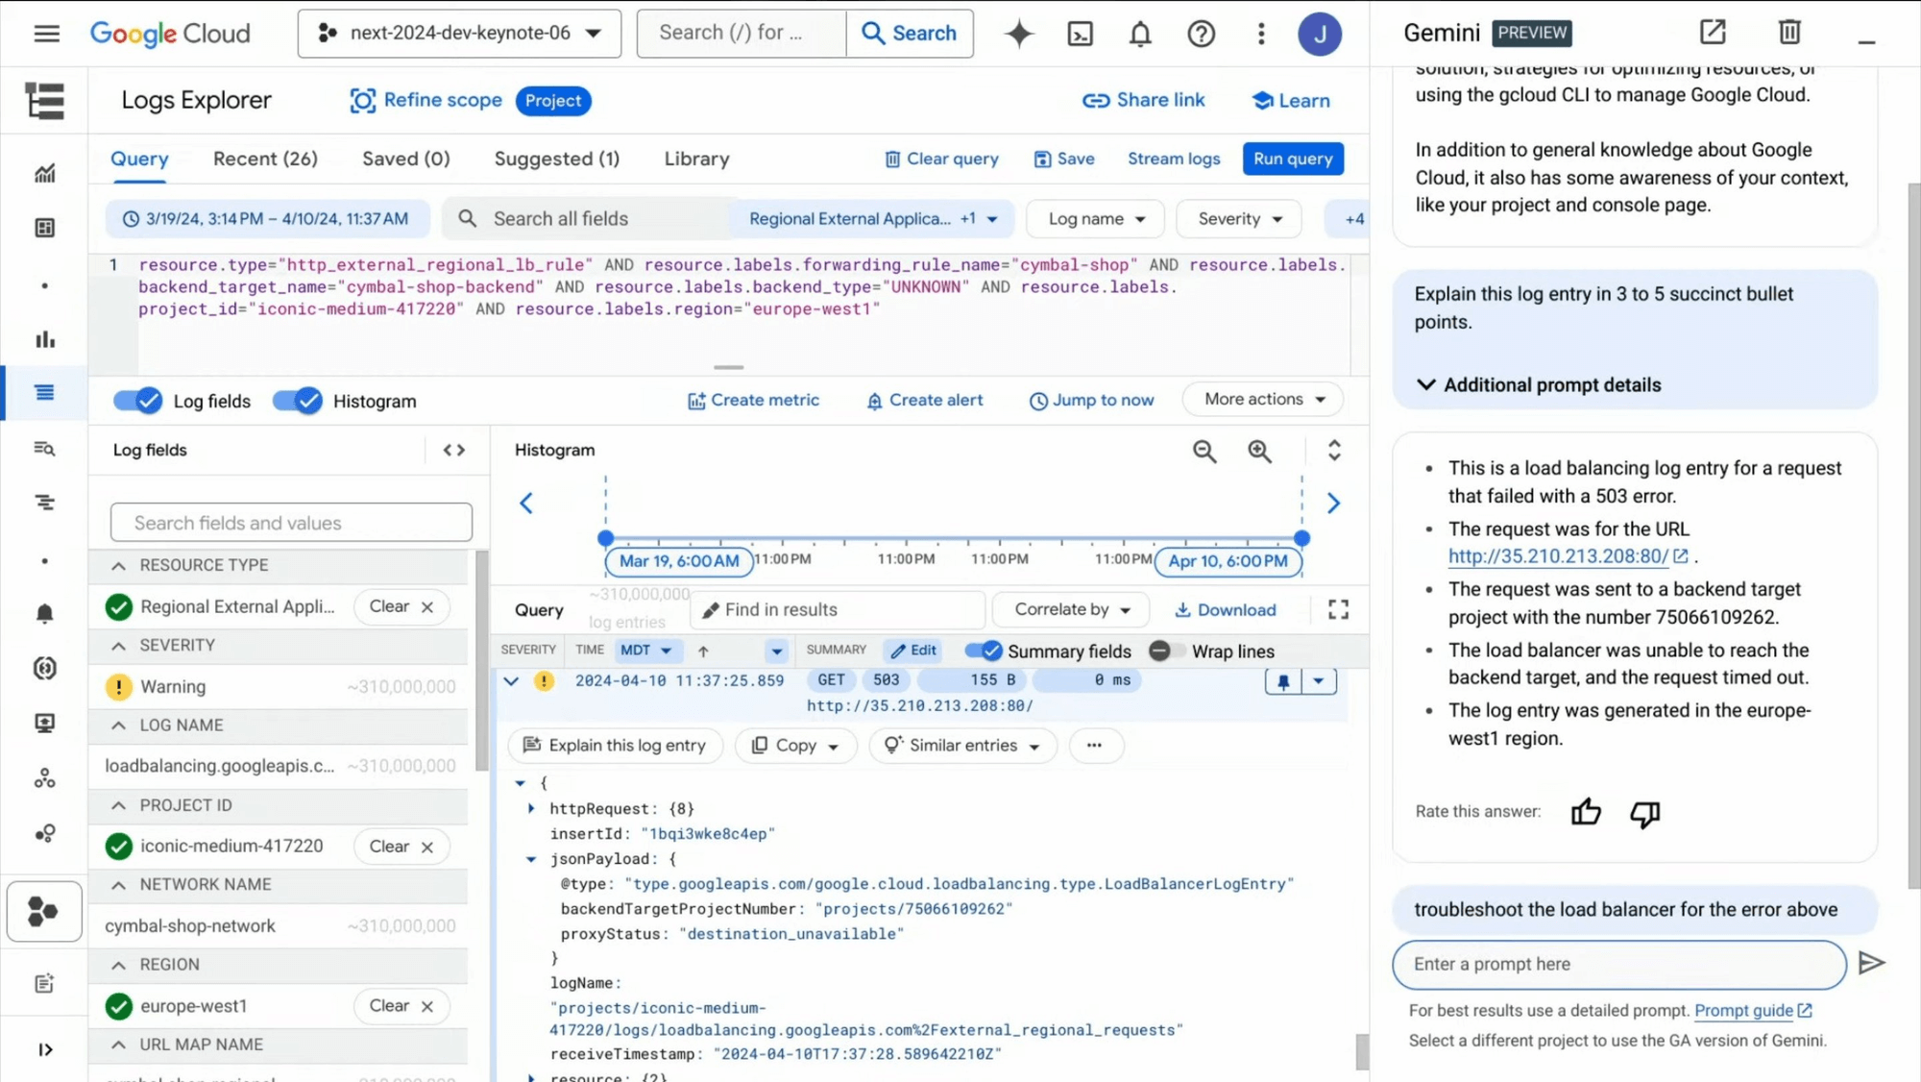
Task: Send the Gemini prompt
Action: [x=1871, y=963]
